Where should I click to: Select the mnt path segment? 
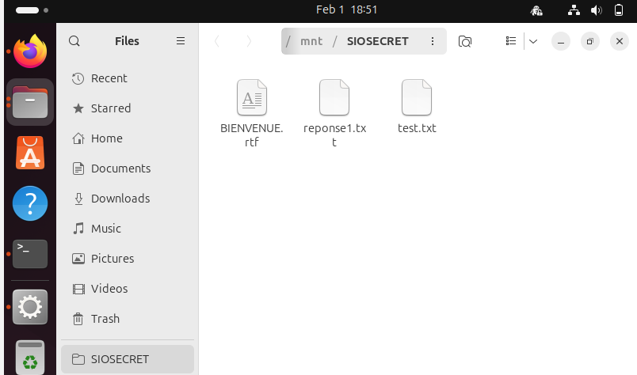(311, 41)
